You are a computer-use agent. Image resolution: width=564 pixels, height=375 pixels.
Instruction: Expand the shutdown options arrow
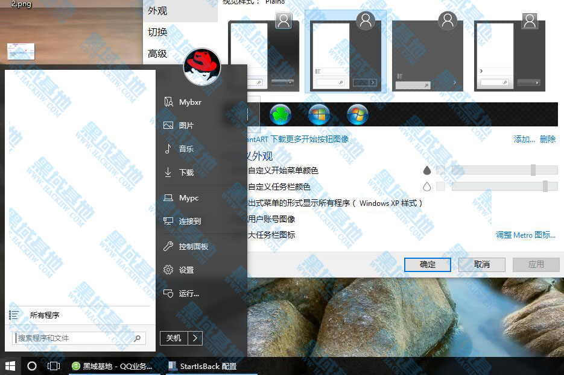tap(195, 338)
